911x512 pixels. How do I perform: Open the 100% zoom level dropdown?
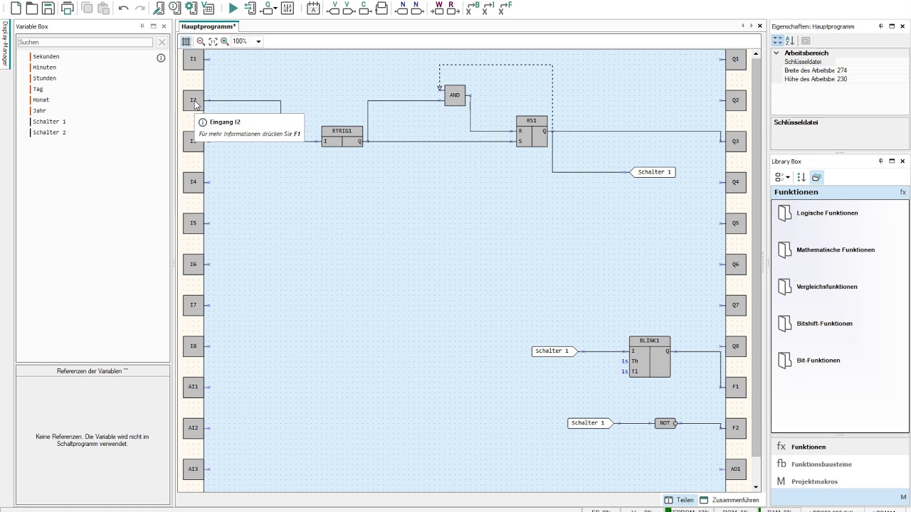coord(258,41)
